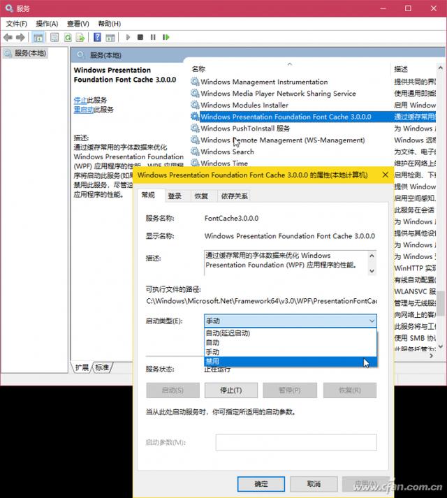Click the Stop Service square icon
Screen dimensions: 447x498
coord(140,37)
